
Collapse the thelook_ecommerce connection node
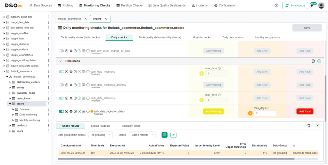4,71
